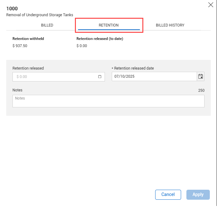The image size is (217, 210).
Task: Click the 250 character counter
Action: [x=201, y=90]
